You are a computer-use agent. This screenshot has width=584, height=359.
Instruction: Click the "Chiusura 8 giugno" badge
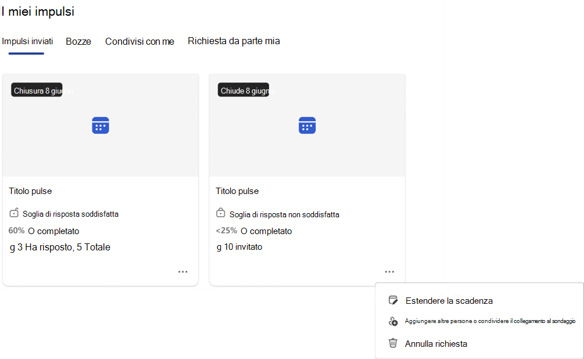tap(36, 90)
